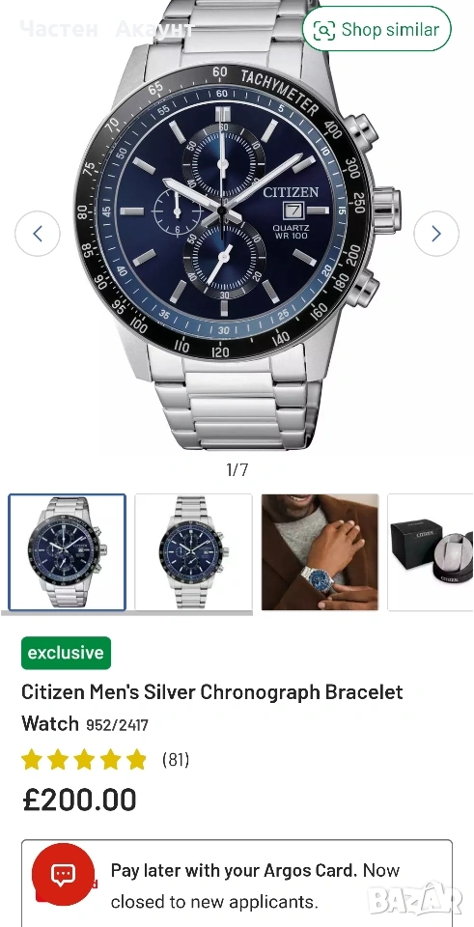The width and height of the screenshot is (474, 927).
Task: Tap the visual search icon in Shop similar
Action: [x=323, y=30]
